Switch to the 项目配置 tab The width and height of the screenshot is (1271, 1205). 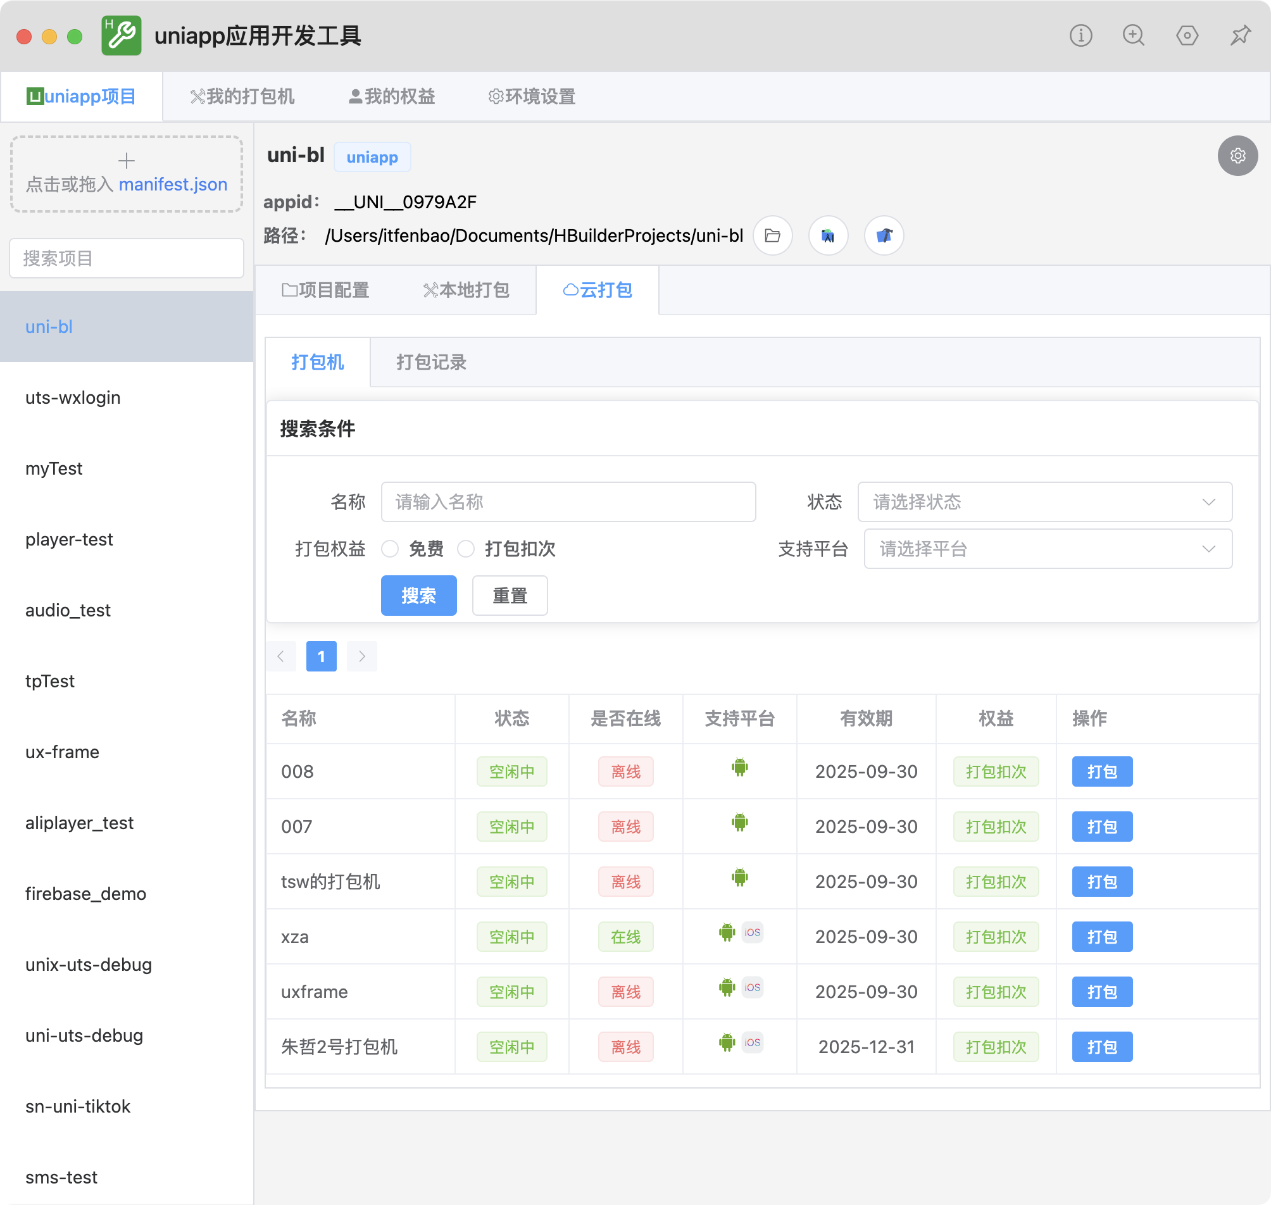(x=325, y=290)
